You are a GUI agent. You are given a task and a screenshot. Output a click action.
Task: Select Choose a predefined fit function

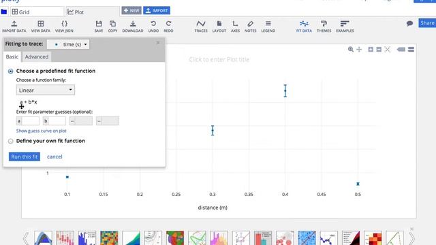pos(11,71)
